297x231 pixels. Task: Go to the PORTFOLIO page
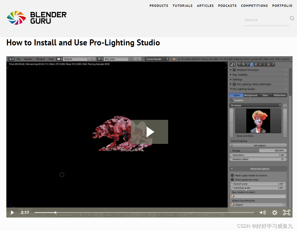pyautogui.click(x=282, y=6)
